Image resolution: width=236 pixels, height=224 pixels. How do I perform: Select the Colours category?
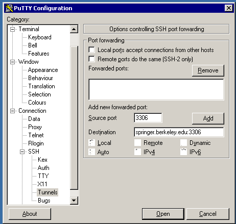(x=37, y=103)
